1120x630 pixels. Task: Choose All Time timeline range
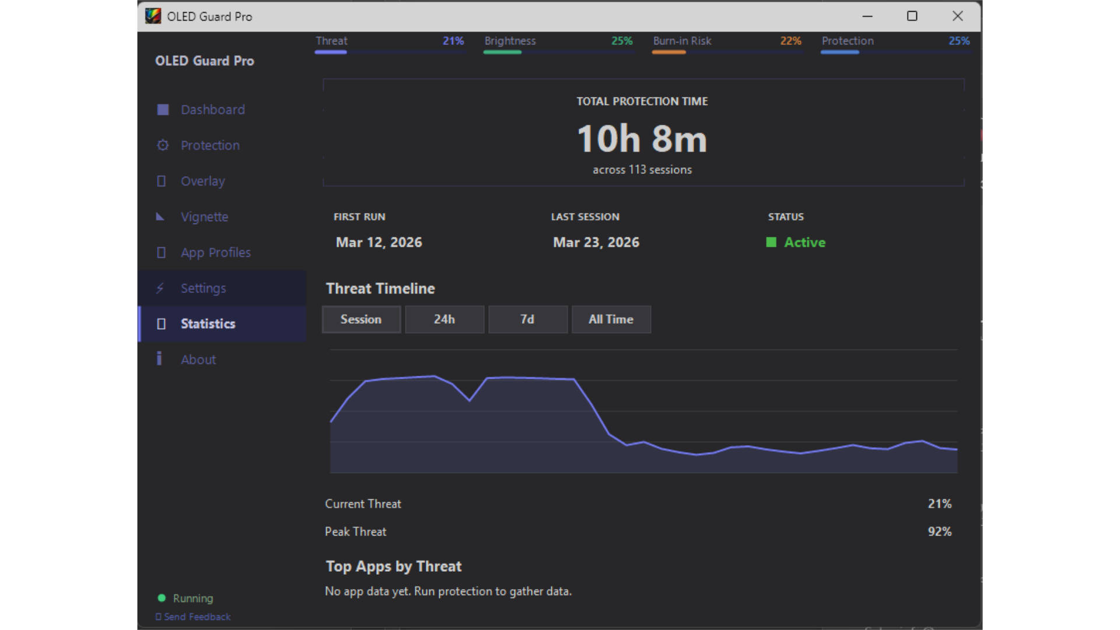611,319
